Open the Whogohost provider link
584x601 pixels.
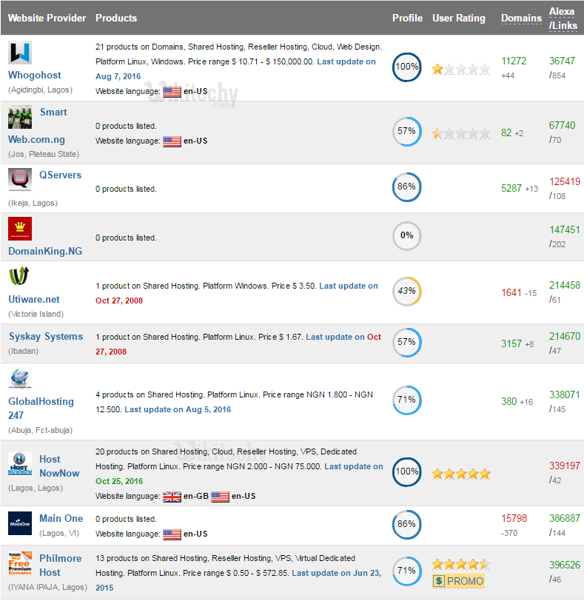click(35, 75)
